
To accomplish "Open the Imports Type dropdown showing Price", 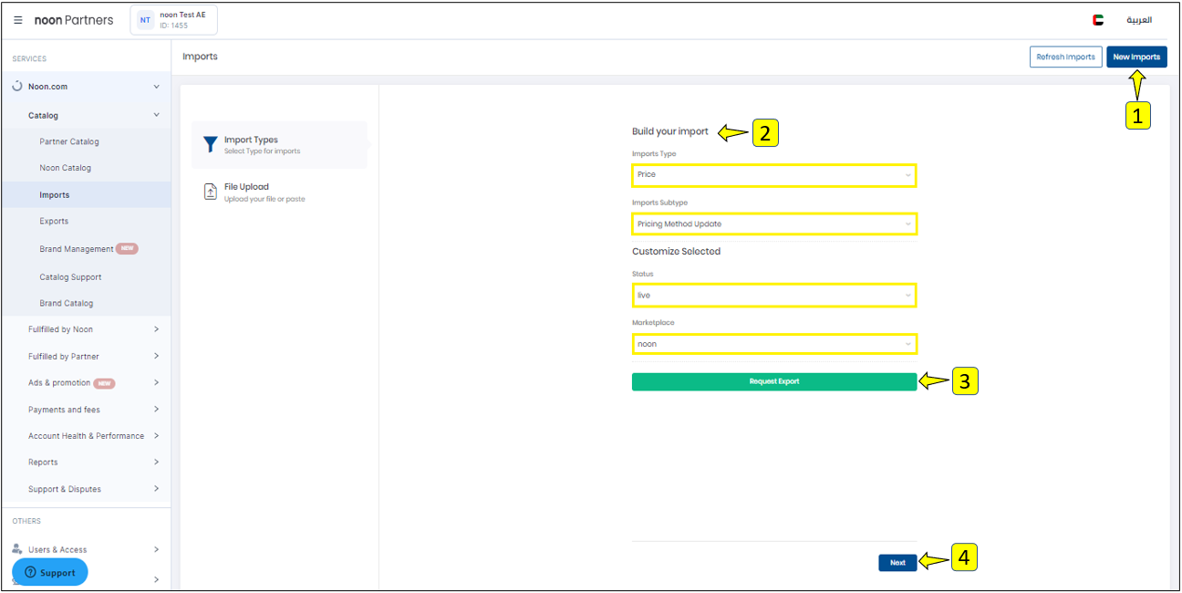I will pos(773,175).
